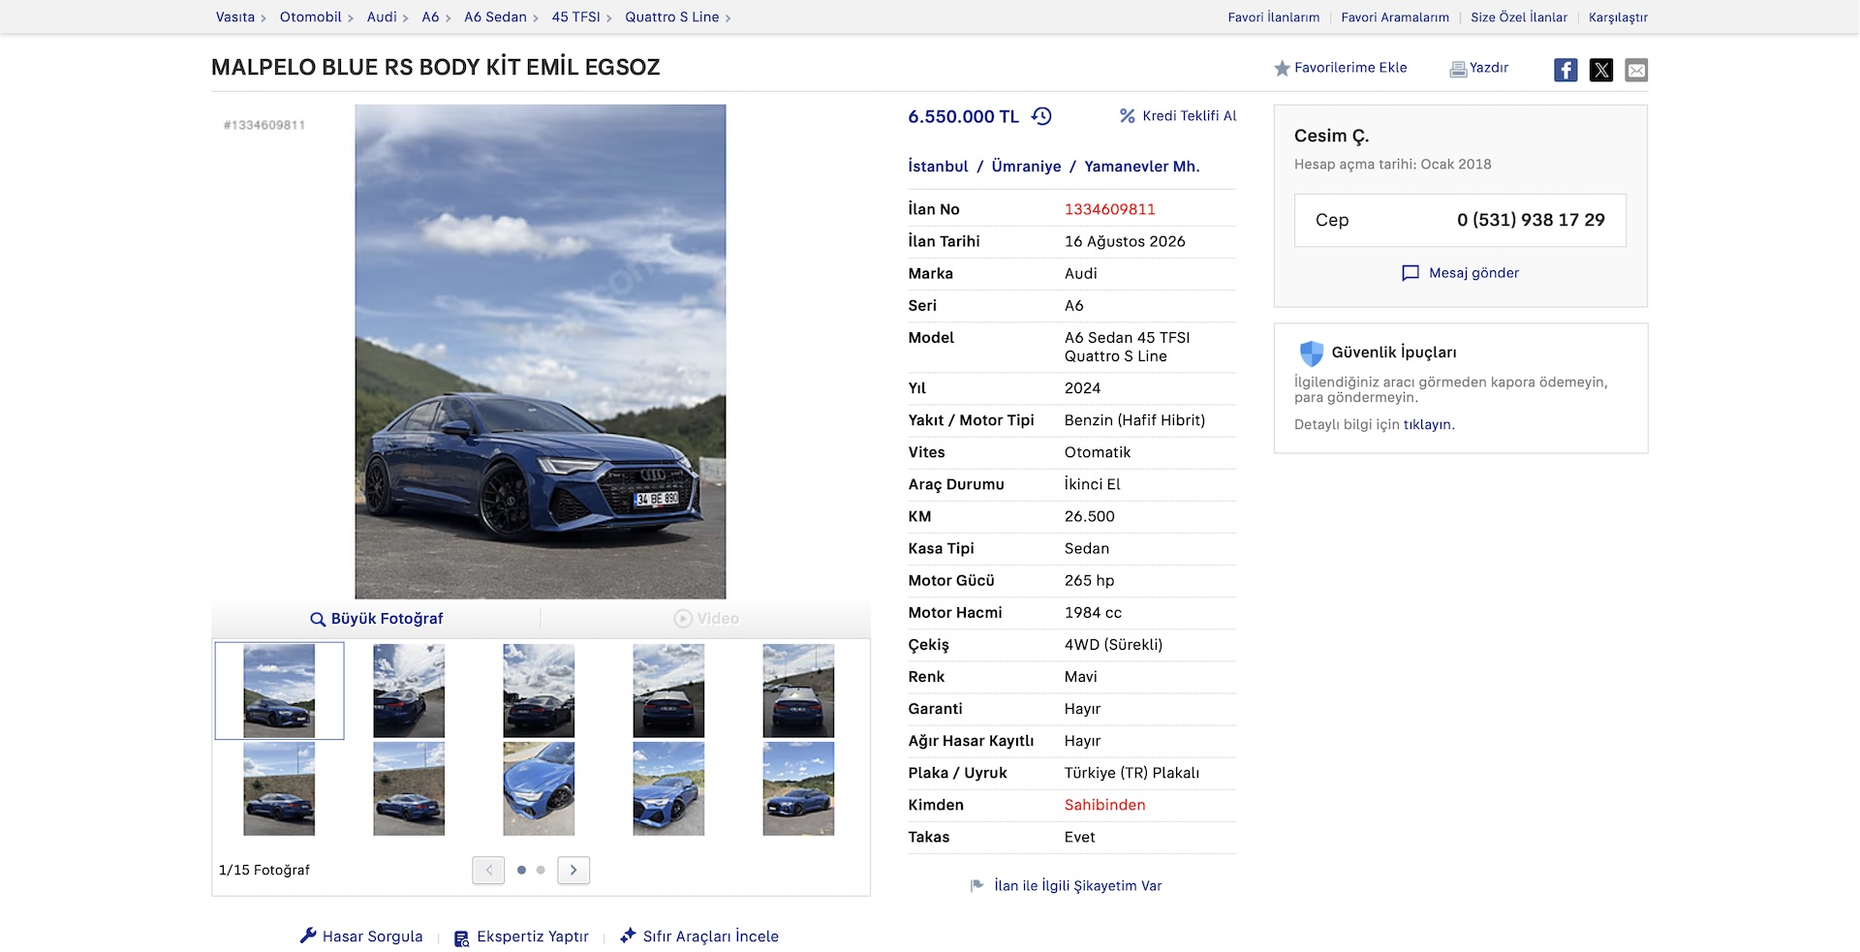Open Size Özel İlanlar
This screenshot has width=1860, height=952.
point(1518,17)
